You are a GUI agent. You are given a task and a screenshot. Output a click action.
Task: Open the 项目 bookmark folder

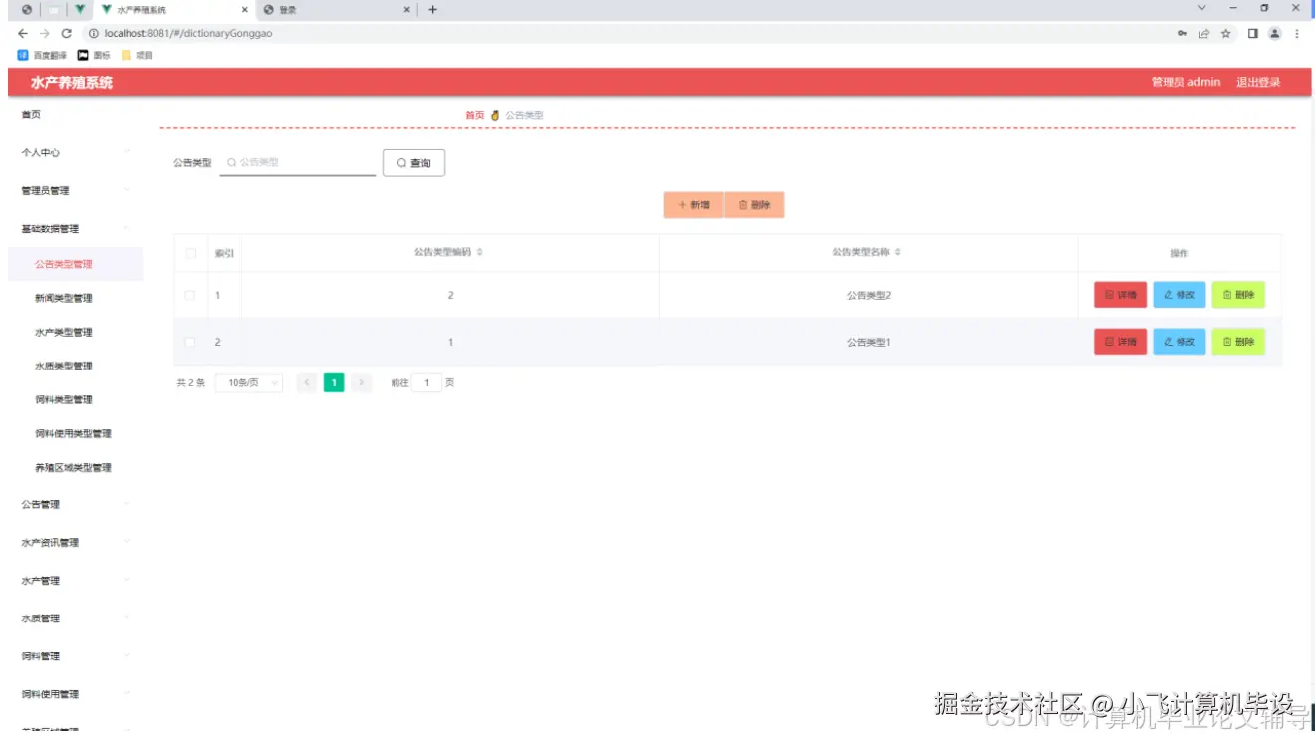137,55
